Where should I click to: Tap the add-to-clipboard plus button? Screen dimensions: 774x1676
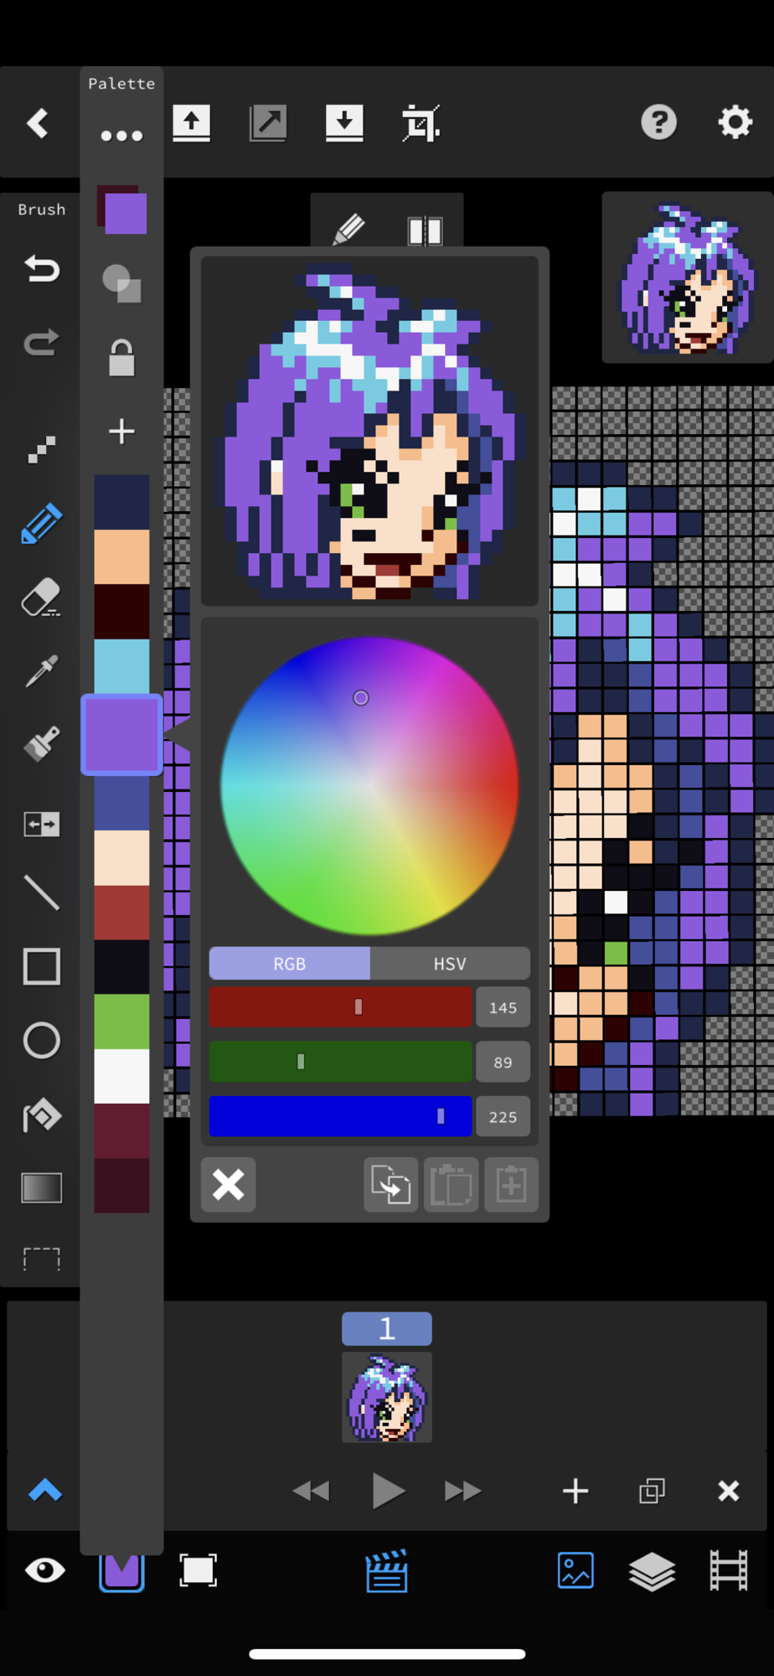point(511,1185)
